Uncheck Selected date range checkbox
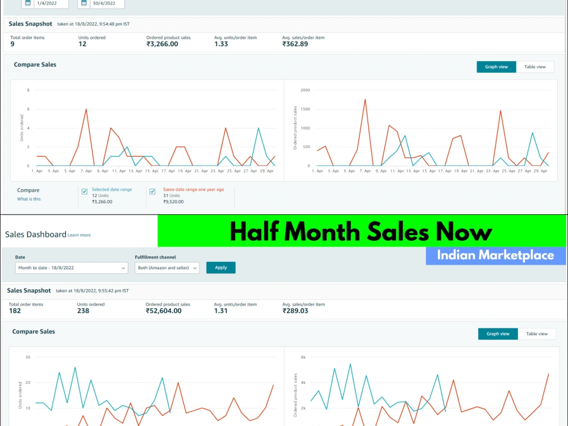This screenshot has height=426, width=568. pos(85,191)
